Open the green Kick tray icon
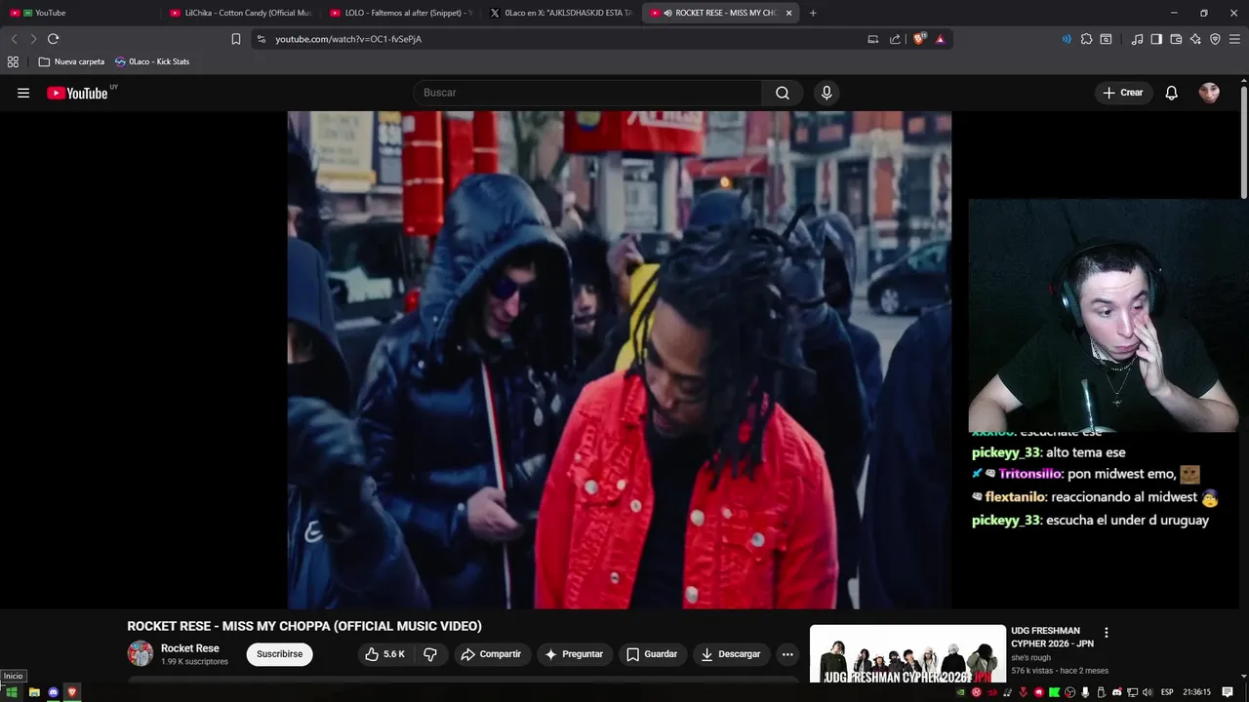The height and width of the screenshot is (702, 1249). pyautogui.click(x=1054, y=692)
